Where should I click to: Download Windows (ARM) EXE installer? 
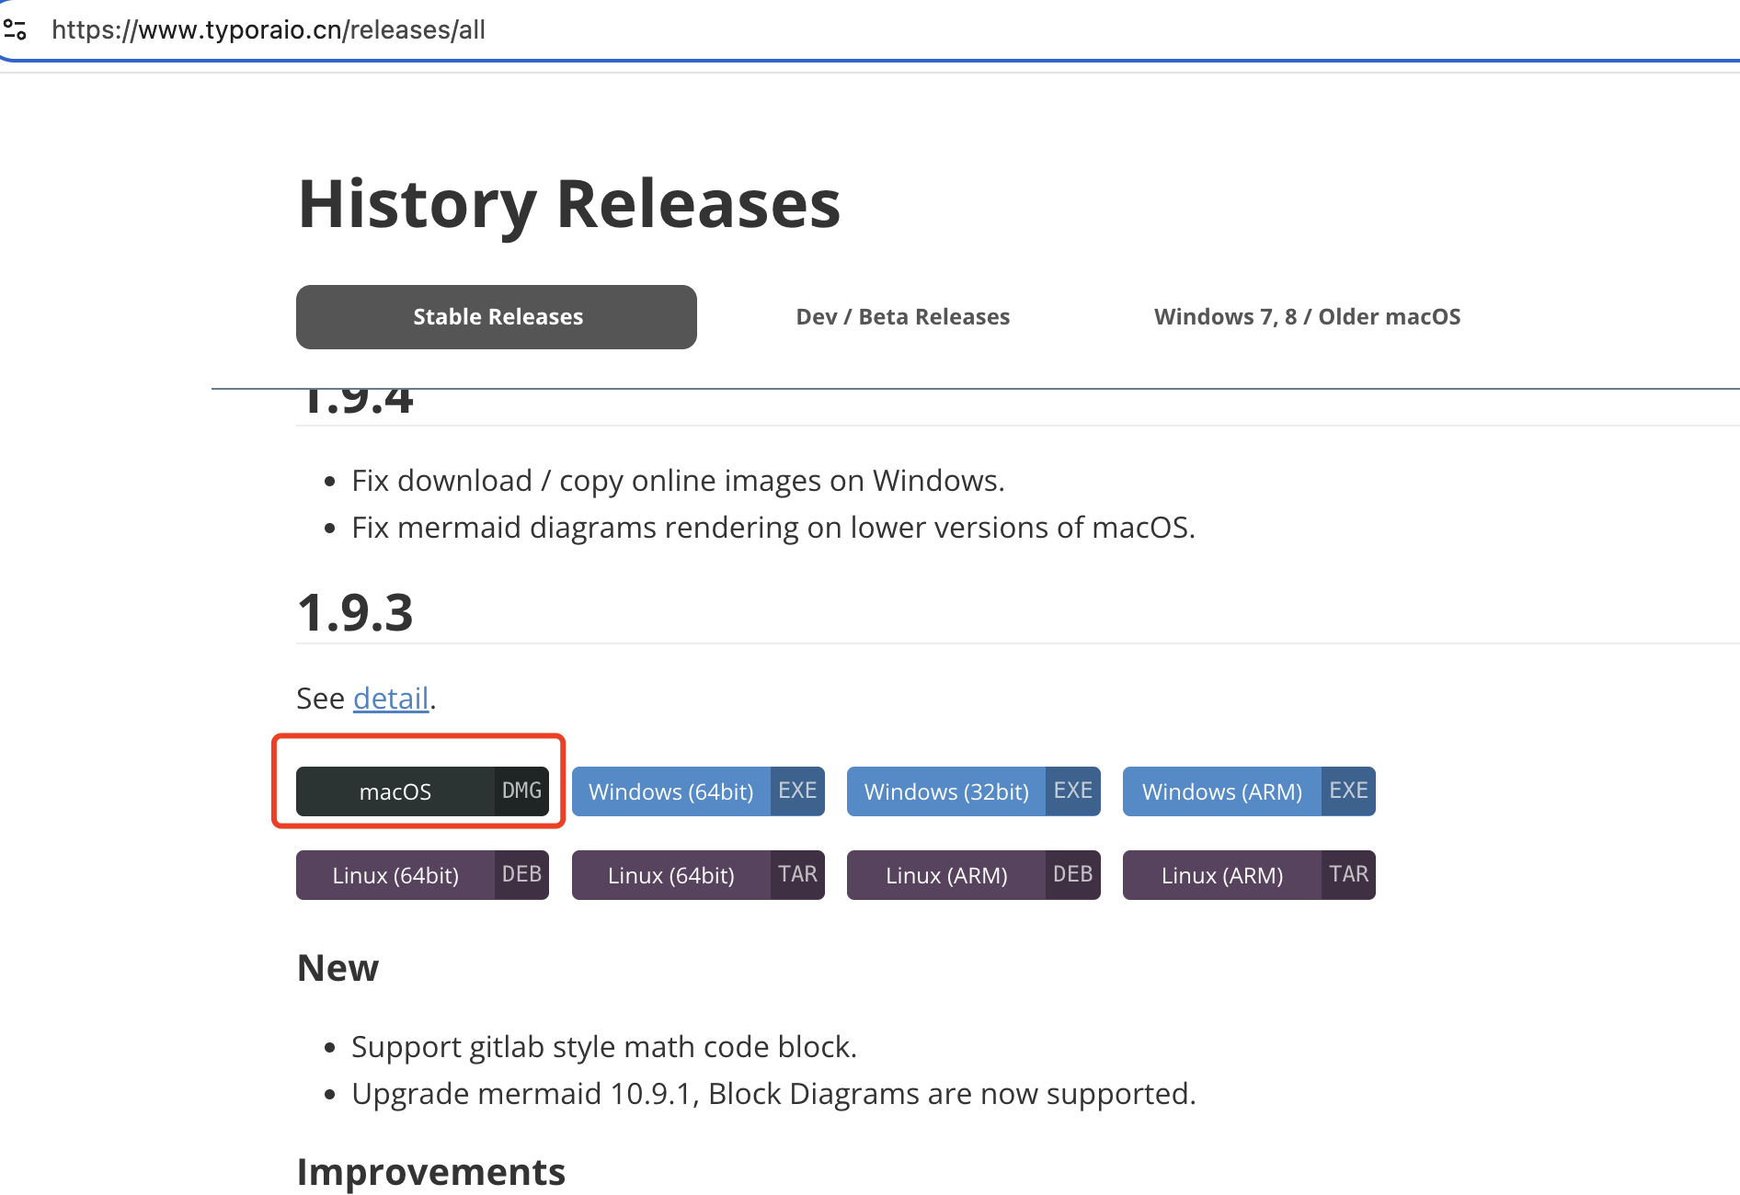[x=1249, y=791]
